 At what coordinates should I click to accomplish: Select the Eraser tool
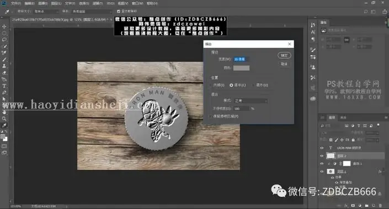tap(4, 73)
